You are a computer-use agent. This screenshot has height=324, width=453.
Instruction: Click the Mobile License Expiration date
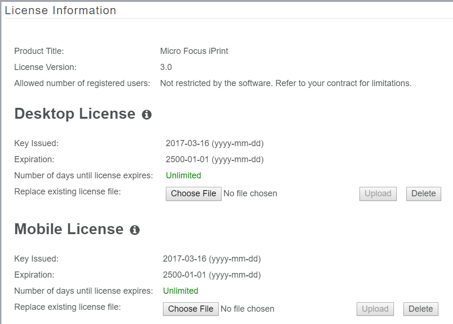212,275
